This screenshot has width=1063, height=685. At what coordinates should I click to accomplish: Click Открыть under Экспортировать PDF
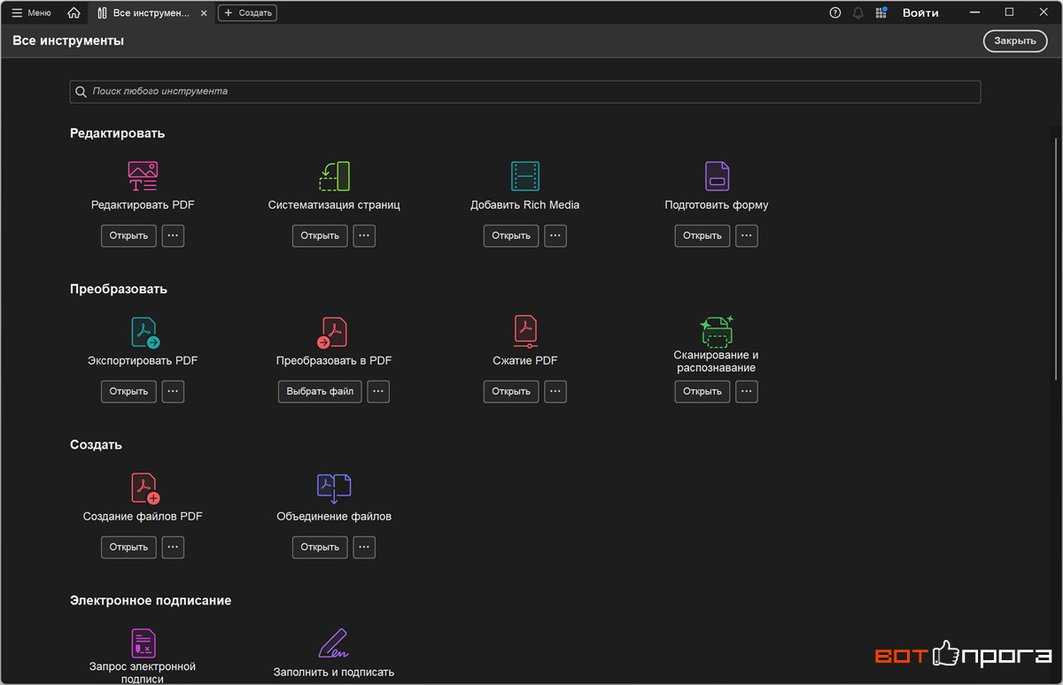(128, 391)
